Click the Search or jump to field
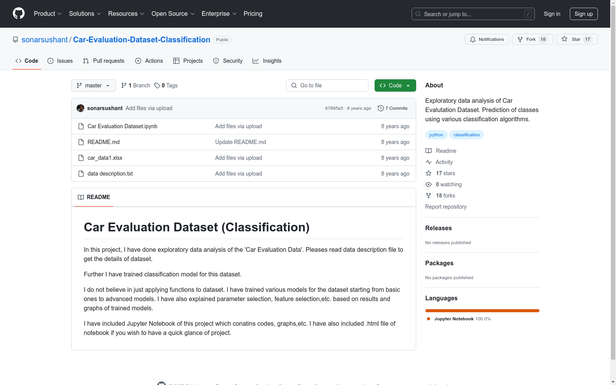 point(473,14)
